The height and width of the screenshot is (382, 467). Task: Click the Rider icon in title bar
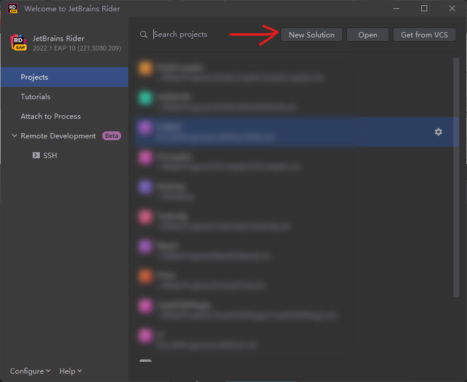pyautogui.click(x=12, y=8)
